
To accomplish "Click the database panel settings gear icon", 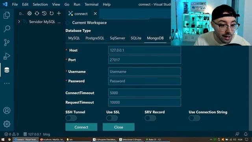I will 30,13.
